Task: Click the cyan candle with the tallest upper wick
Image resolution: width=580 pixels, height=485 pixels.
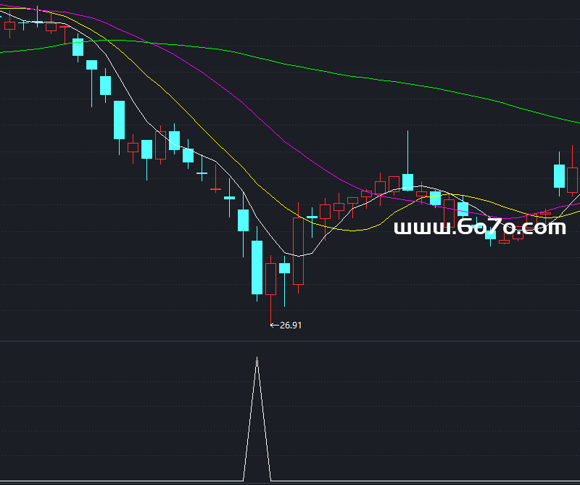Action: pyautogui.click(x=408, y=181)
